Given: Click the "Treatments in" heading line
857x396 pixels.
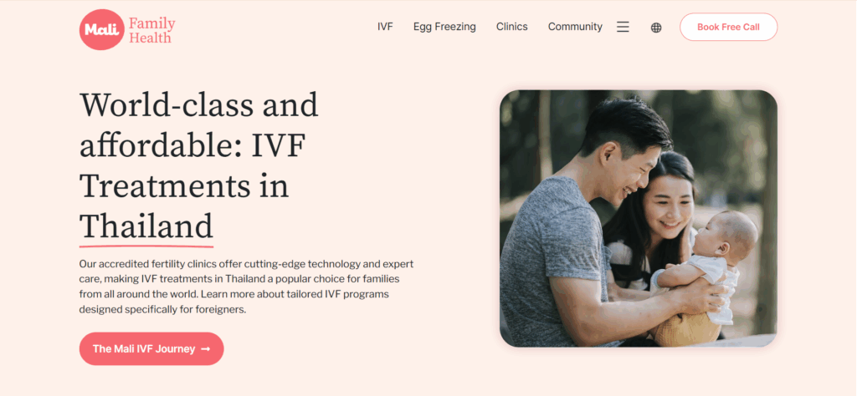Looking at the screenshot, I should coord(184,186).
